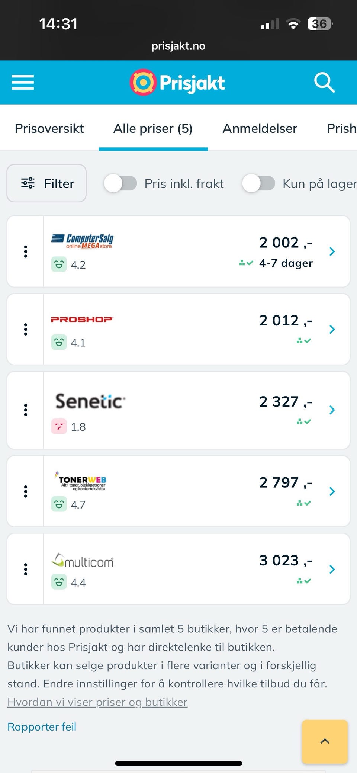Open three-dot menu for Senetic offer
Screen dimensions: 357x773
[x=26, y=410]
